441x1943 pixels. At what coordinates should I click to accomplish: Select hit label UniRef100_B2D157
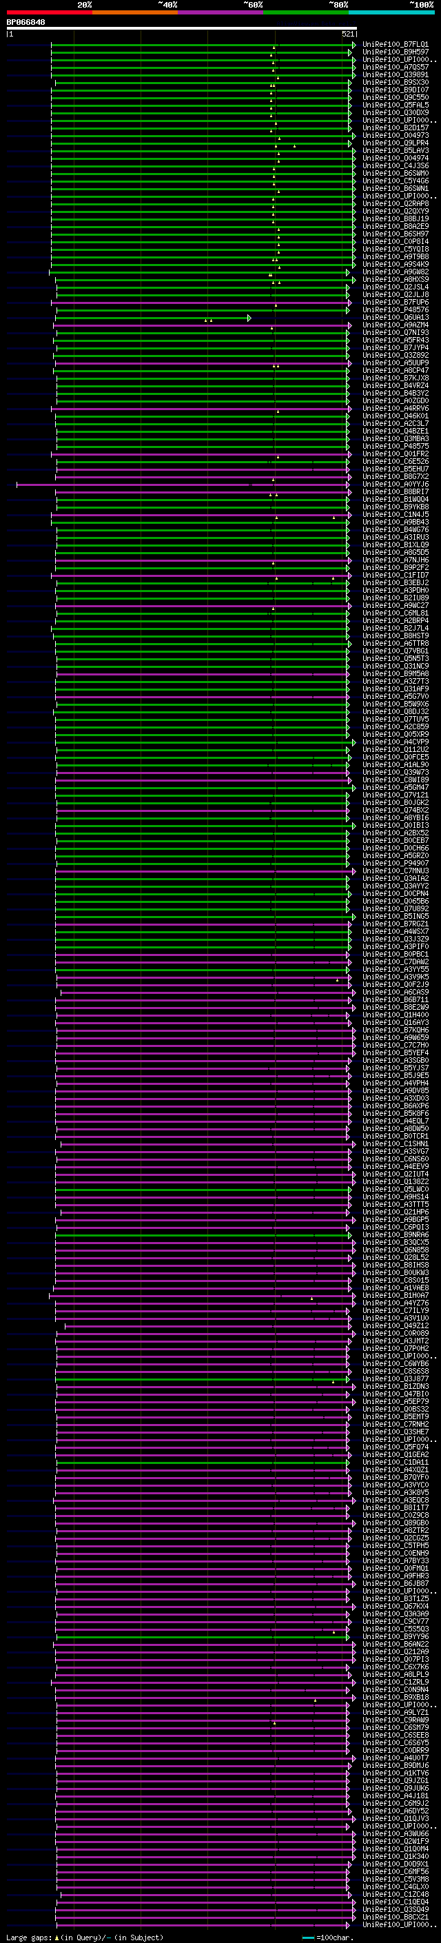(396, 128)
